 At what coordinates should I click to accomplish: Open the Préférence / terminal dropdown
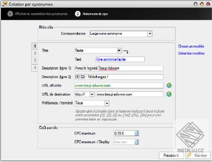point(92,103)
